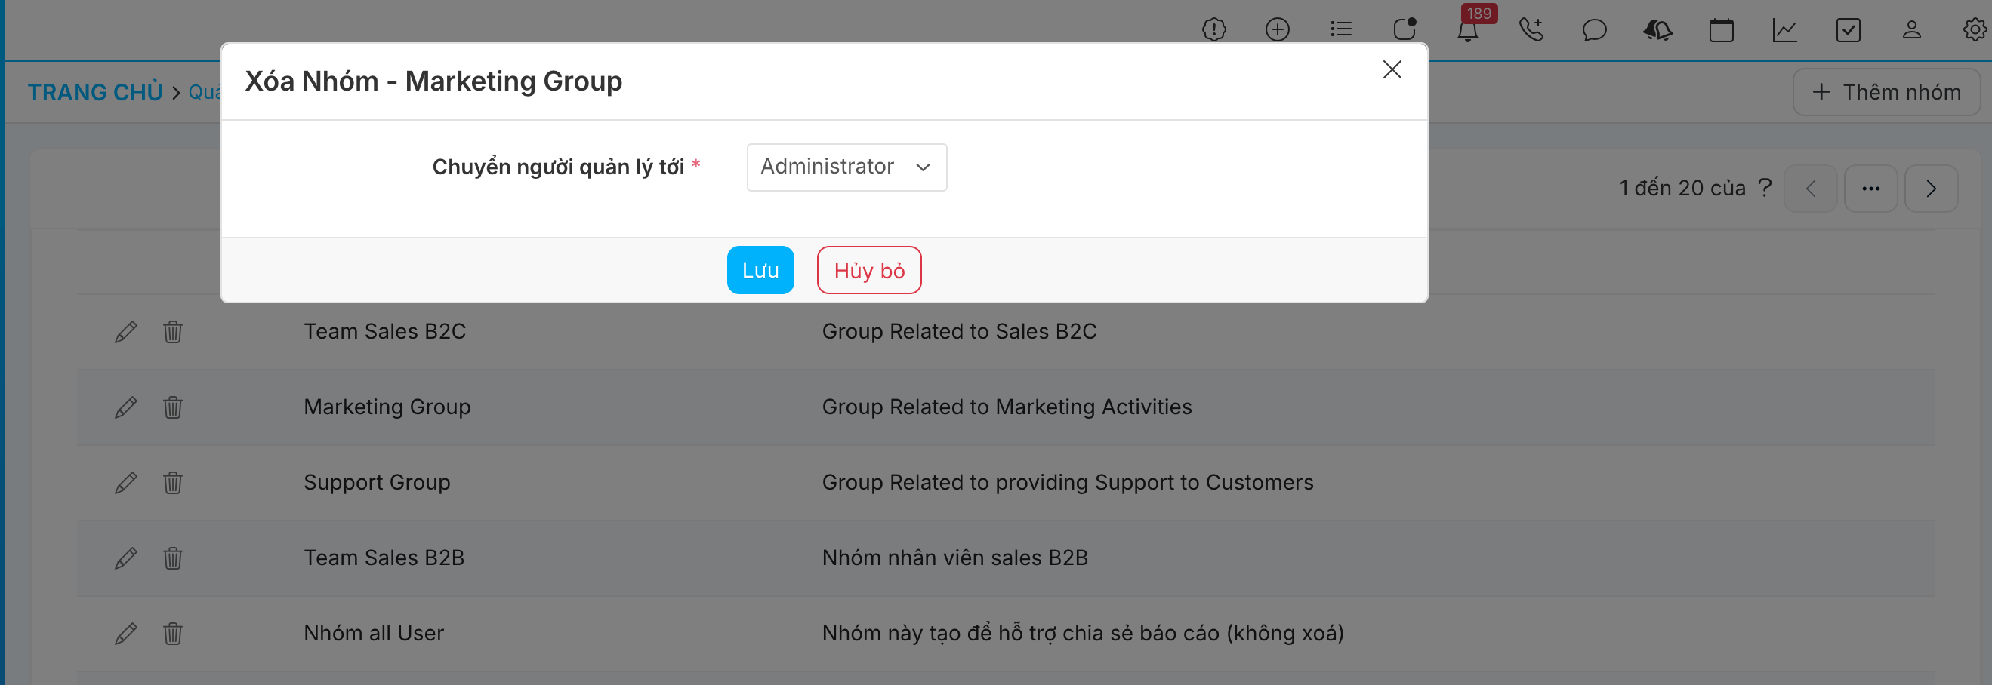Viewport: 1992px width, 685px height.
Task: Close the Xóa Nhóm dialog
Action: [1391, 69]
